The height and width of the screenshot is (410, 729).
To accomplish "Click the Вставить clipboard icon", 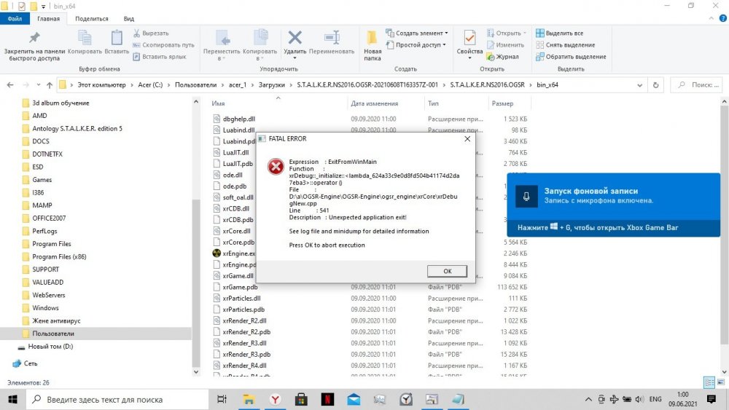I will 117,38.
